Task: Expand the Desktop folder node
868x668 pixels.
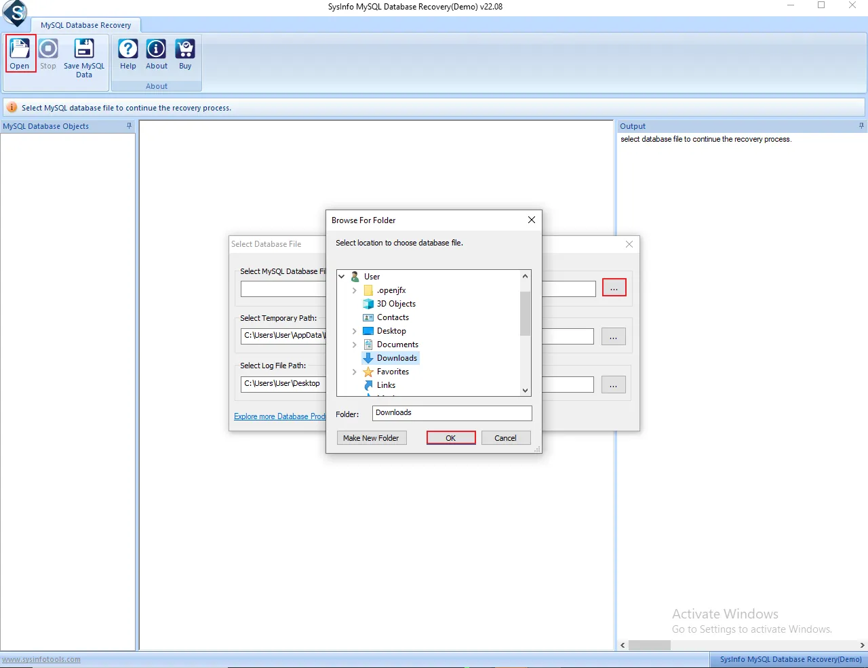Action: pos(354,331)
